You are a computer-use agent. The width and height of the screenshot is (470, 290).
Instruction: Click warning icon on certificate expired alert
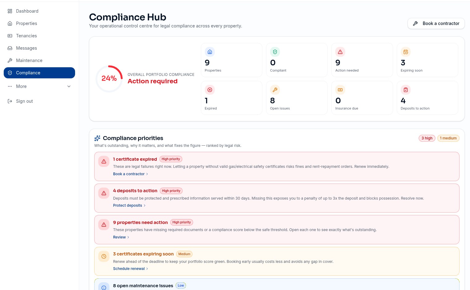tap(104, 161)
